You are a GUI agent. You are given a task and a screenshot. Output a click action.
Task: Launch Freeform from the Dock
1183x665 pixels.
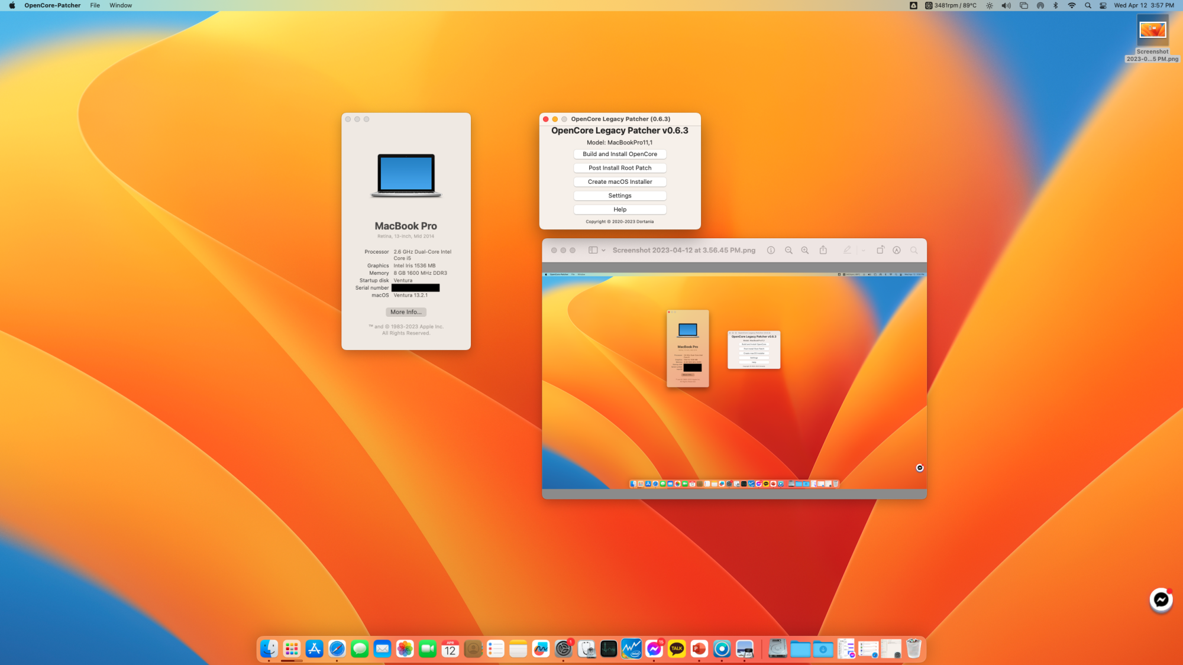click(541, 649)
